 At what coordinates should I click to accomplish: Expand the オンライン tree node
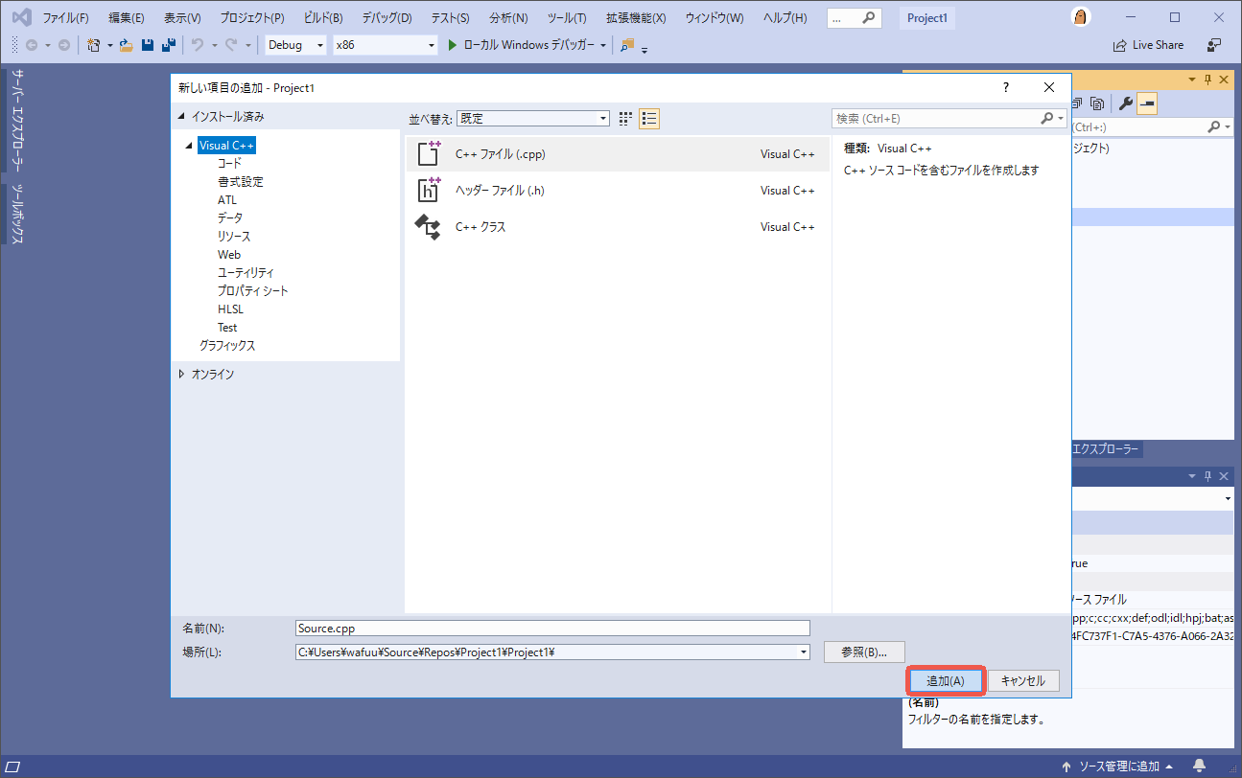(182, 375)
